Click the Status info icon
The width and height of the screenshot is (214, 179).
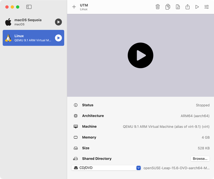pos(75,105)
